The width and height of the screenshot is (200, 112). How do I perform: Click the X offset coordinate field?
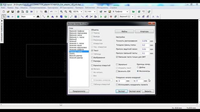tap(122, 81)
